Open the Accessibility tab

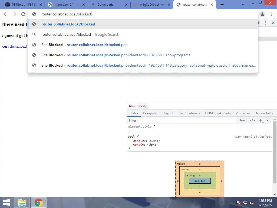click(x=264, y=113)
